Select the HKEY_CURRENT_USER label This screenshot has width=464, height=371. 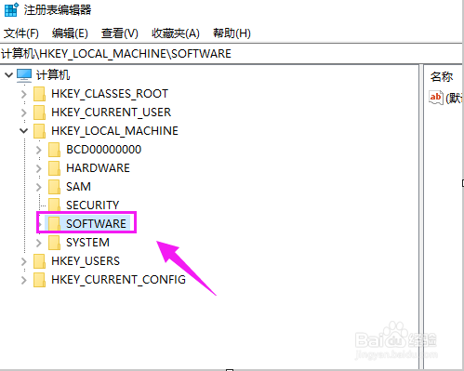[x=111, y=113]
